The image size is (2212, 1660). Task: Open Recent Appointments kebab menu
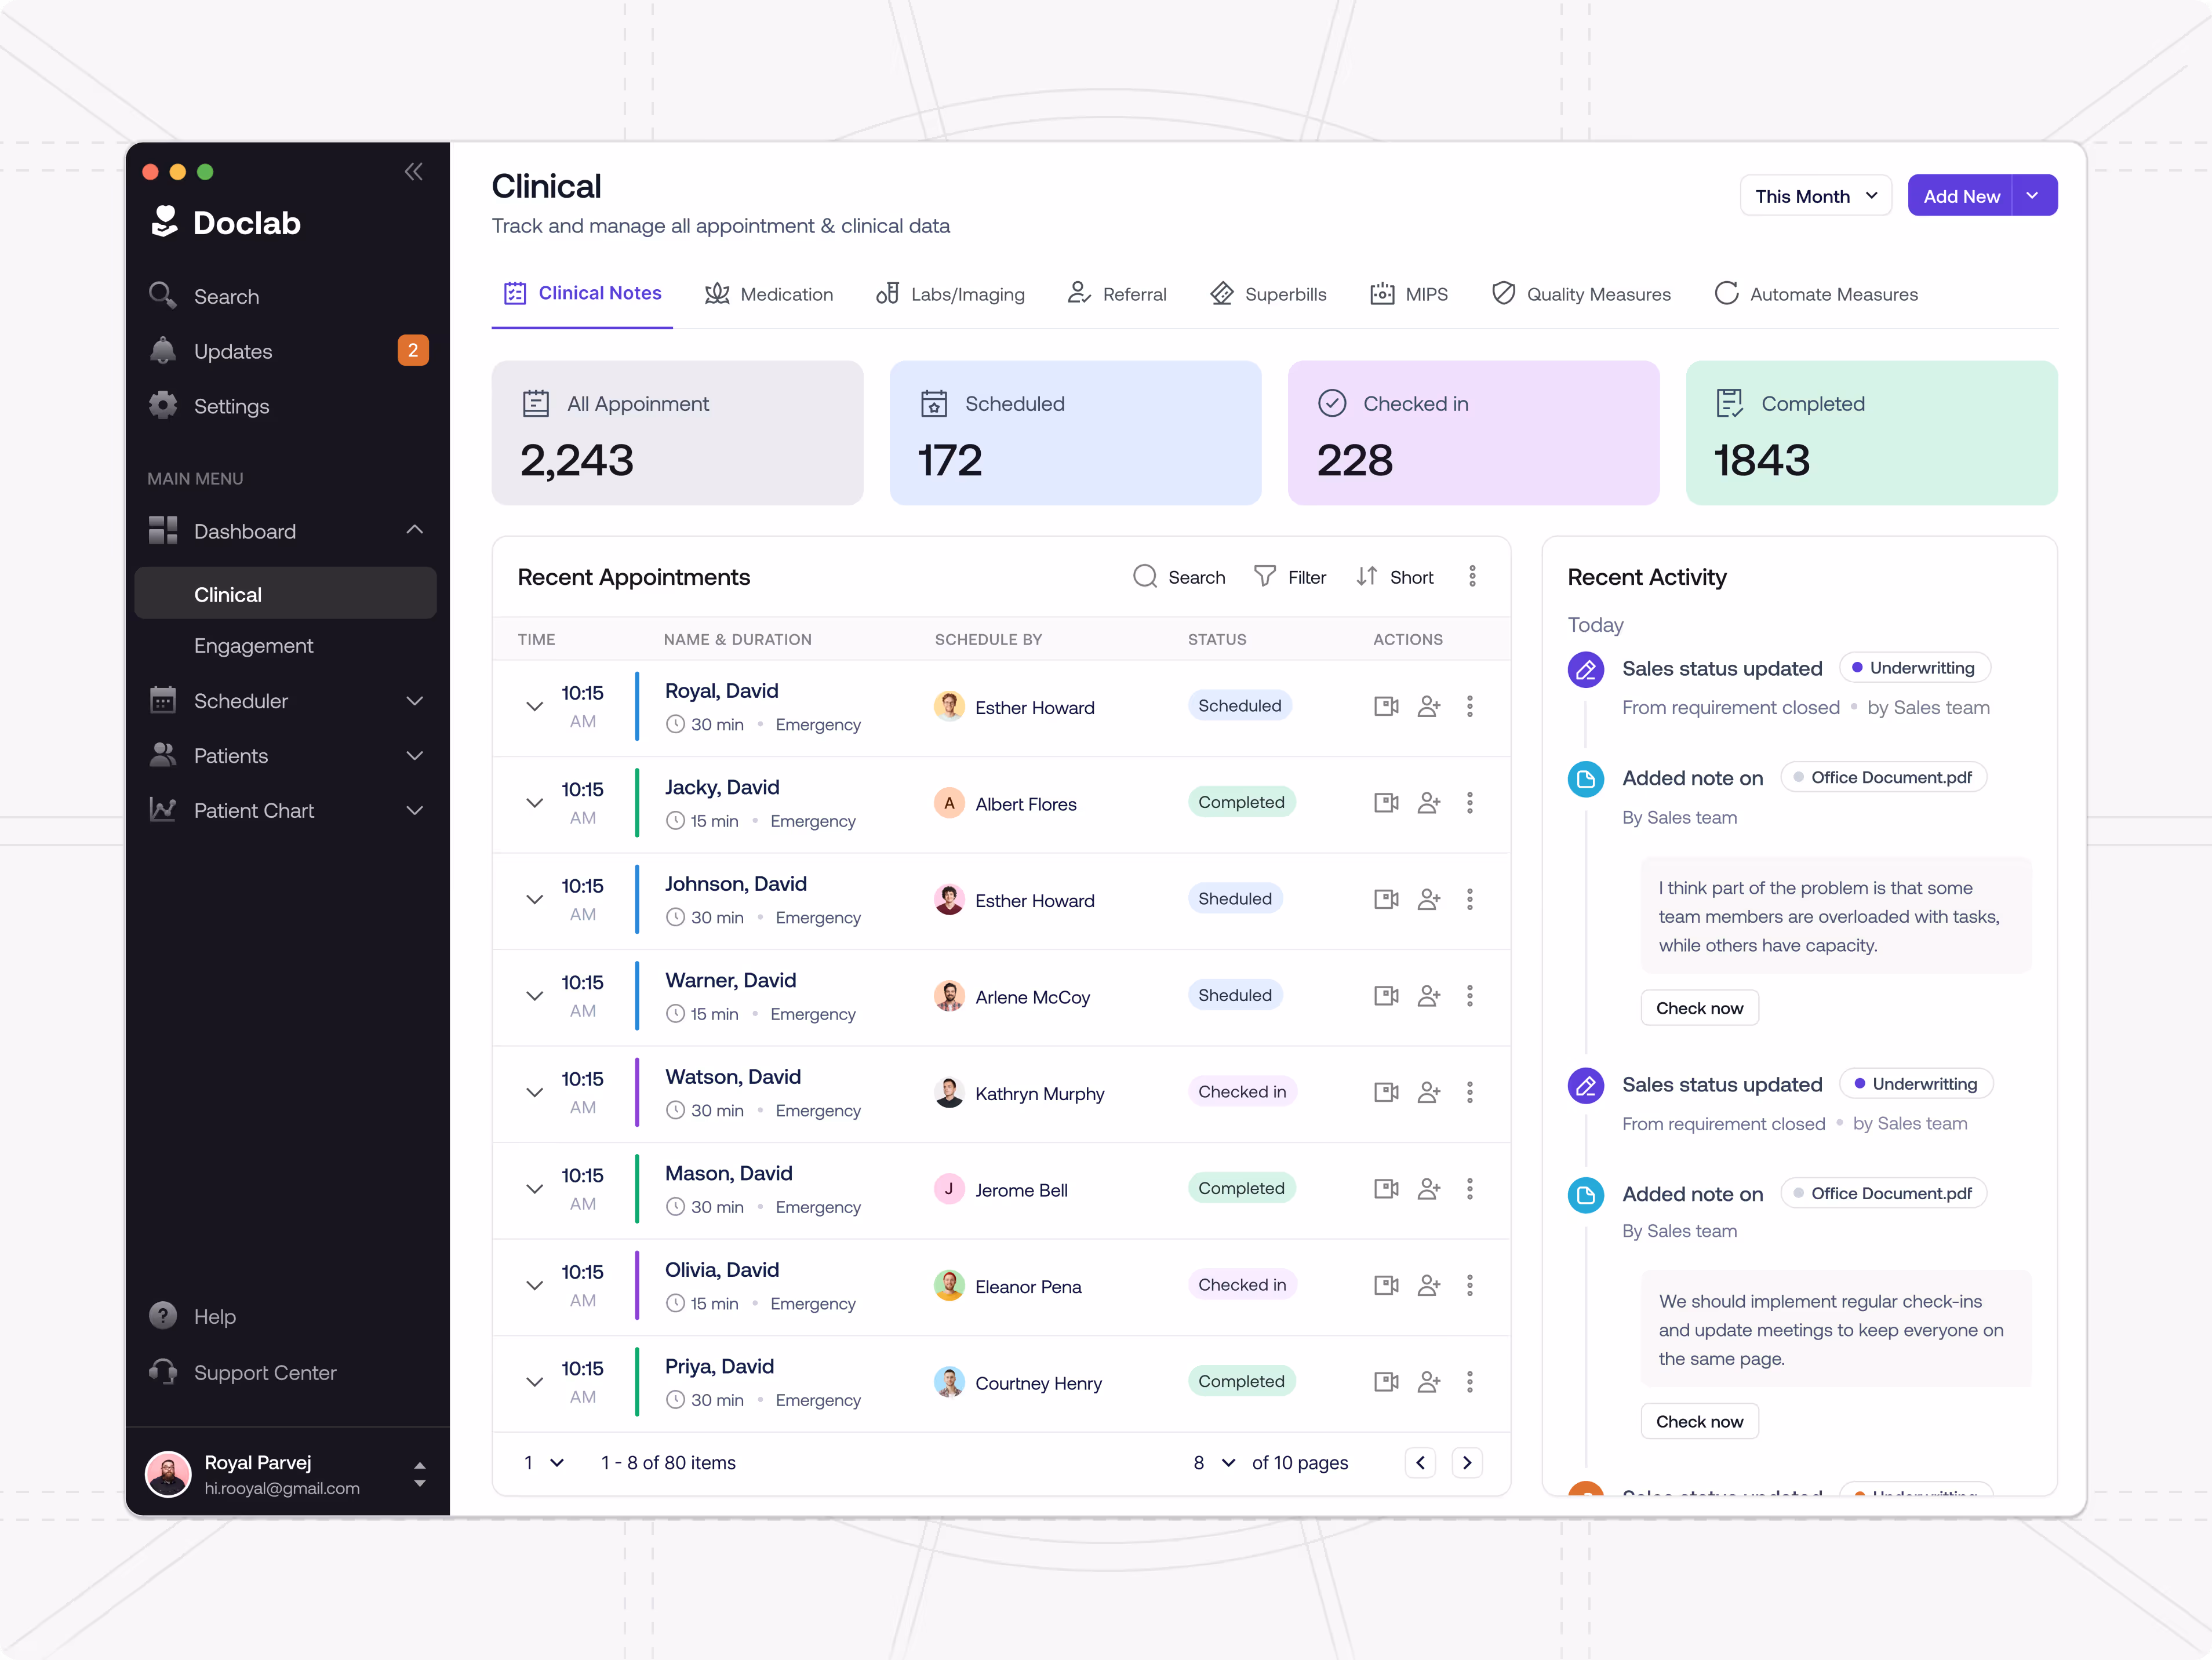click(1472, 576)
